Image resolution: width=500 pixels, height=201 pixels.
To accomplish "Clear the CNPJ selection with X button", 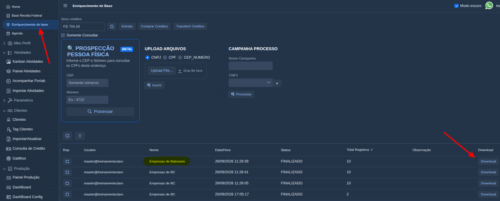I will click(x=277, y=83).
